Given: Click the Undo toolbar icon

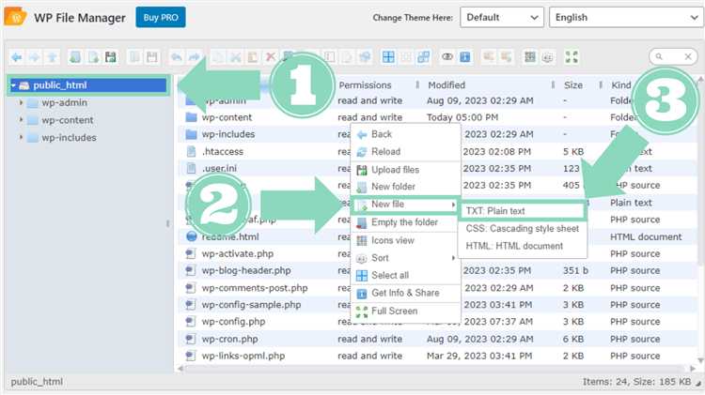Looking at the screenshot, I should pyautogui.click(x=177, y=57).
